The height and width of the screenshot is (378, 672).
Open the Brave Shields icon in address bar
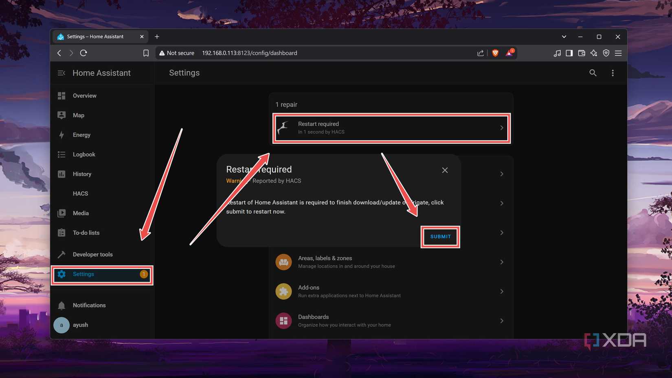point(495,53)
